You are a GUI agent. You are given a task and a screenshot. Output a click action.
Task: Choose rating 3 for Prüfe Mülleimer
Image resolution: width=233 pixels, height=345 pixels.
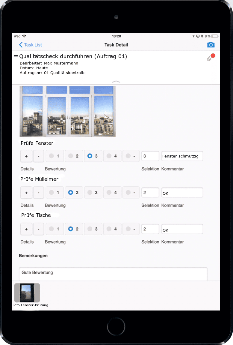pyautogui.click(x=93, y=193)
